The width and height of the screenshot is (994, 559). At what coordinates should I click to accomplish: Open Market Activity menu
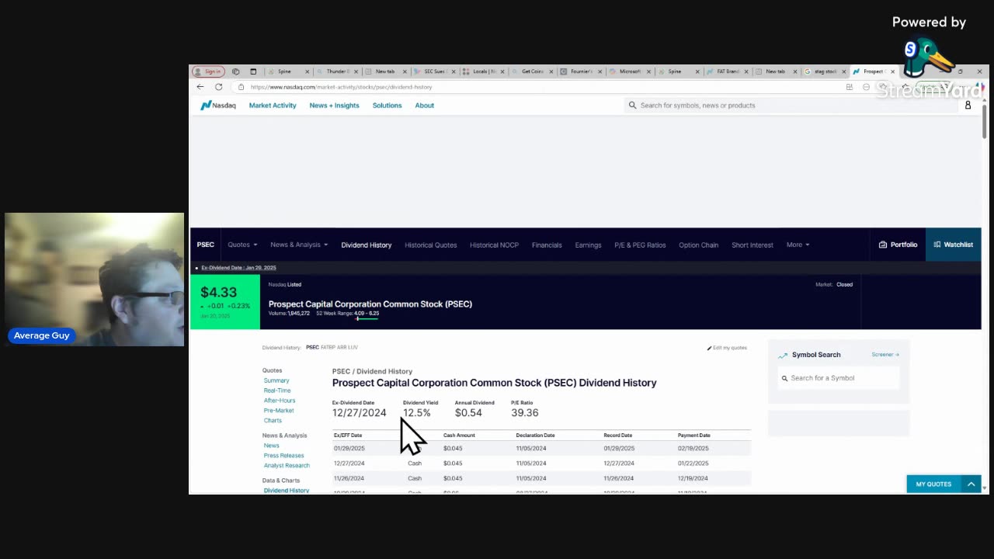point(273,106)
